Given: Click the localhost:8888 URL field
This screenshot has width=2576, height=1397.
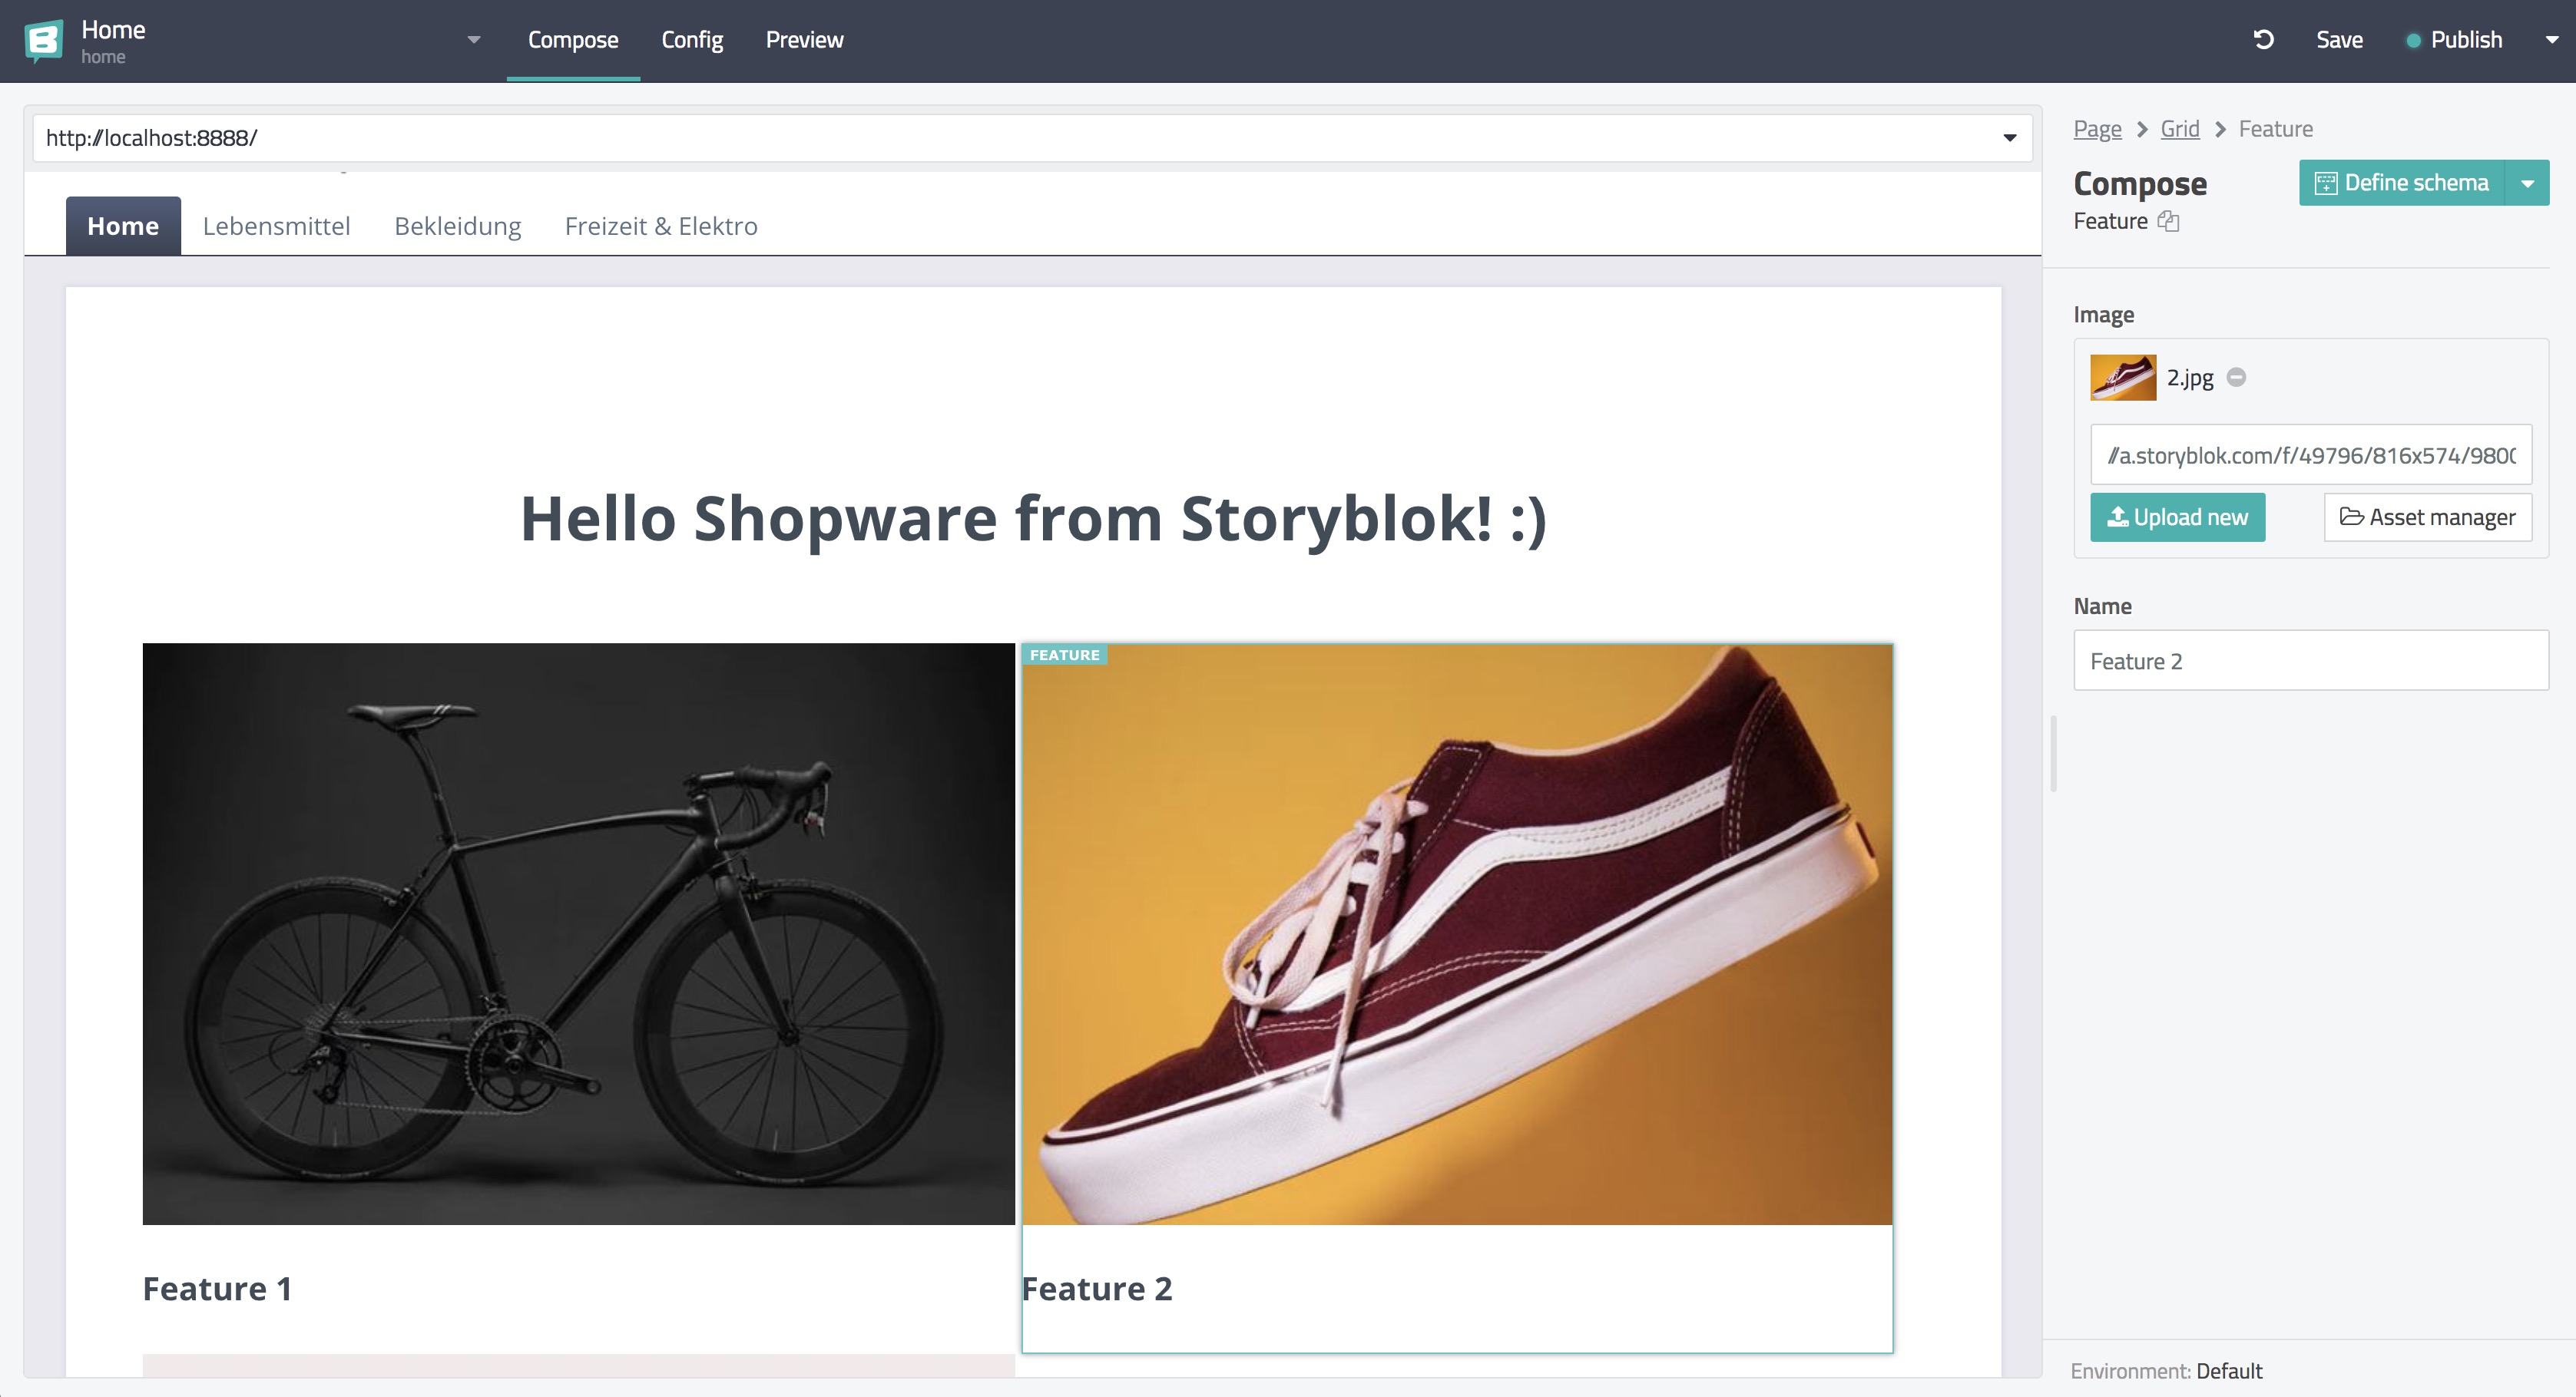Looking at the screenshot, I should click(1033, 138).
